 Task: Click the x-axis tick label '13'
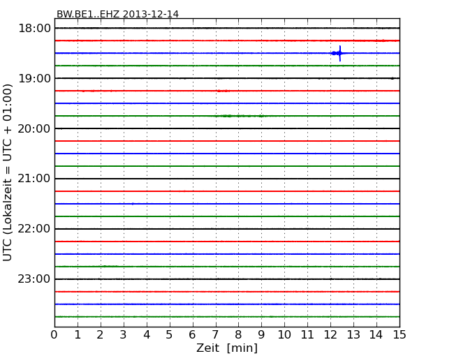(x=353, y=334)
